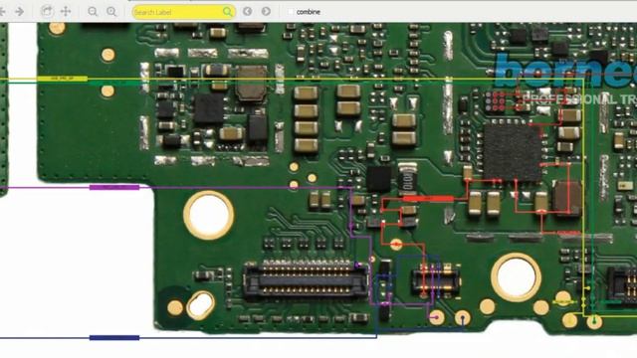The image size is (637, 358).
Task: Go to previous search result
Action: (248, 11)
